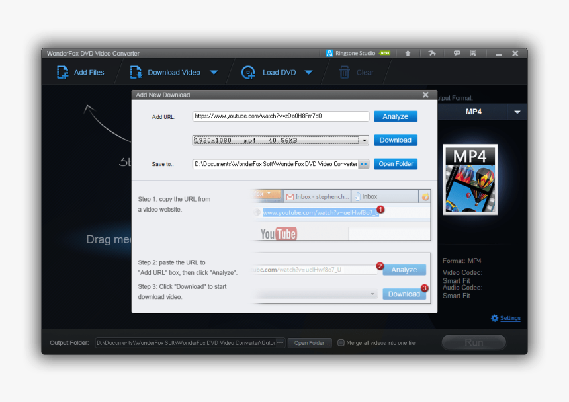Click the share arrow icon in title bar
Viewport: 569px width, 402px height.
[x=432, y=54]
